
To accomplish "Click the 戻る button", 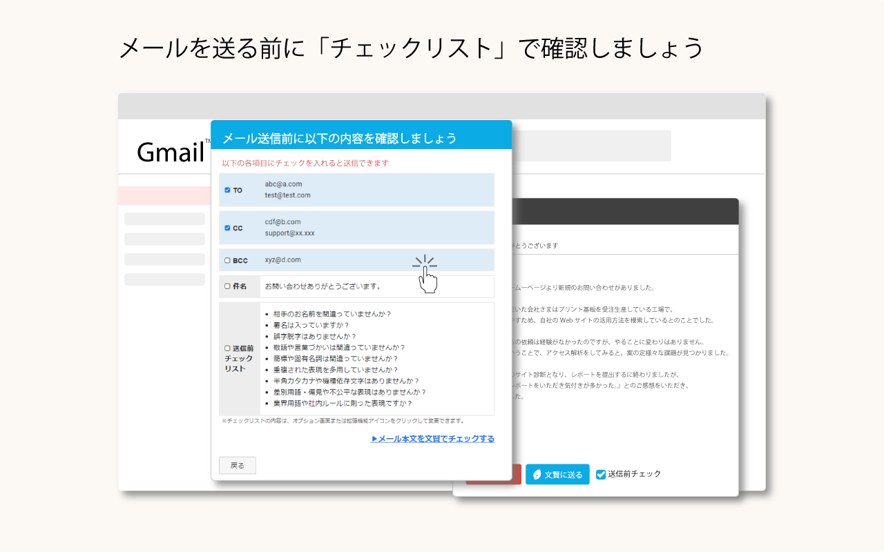I will pos(237,465).
